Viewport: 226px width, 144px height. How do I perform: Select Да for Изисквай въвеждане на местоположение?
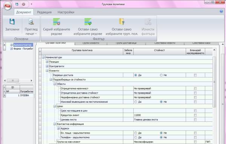(136, 102)
